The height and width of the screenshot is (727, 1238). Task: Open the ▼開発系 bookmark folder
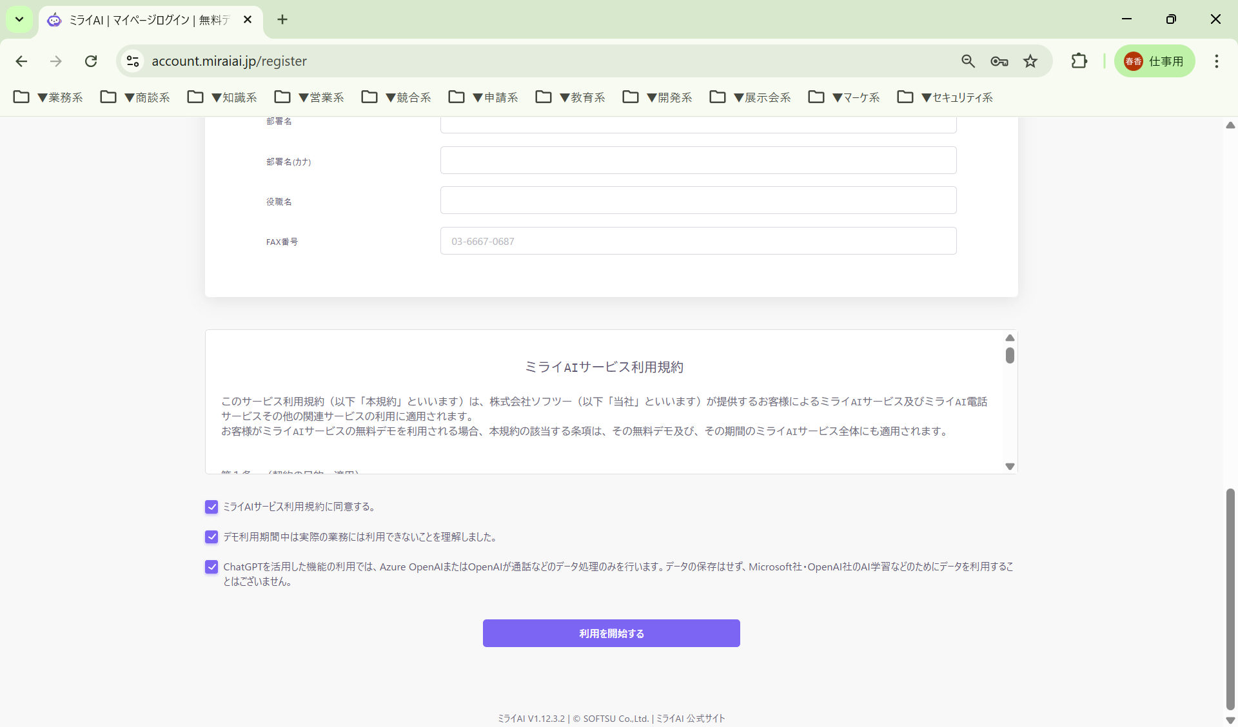[658, 97]
